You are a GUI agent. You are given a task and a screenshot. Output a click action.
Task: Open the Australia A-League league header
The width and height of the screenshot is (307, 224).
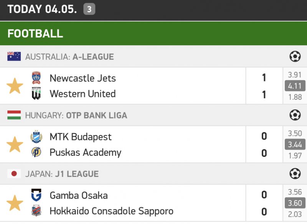[x=69, y=57]
